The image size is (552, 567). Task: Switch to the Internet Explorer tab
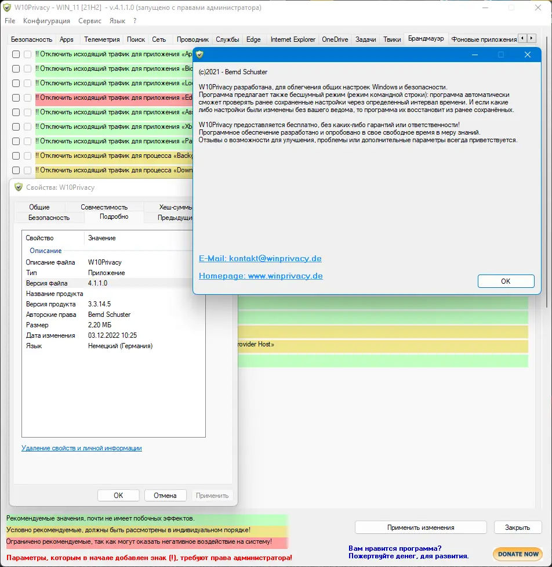293,39
